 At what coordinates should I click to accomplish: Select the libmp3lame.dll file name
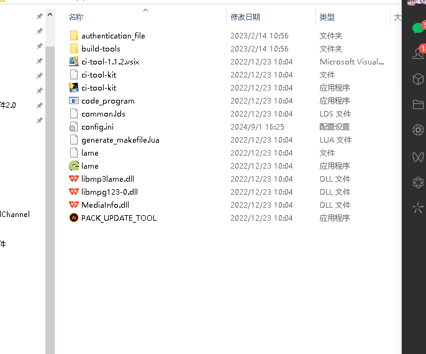click(107, 179)
